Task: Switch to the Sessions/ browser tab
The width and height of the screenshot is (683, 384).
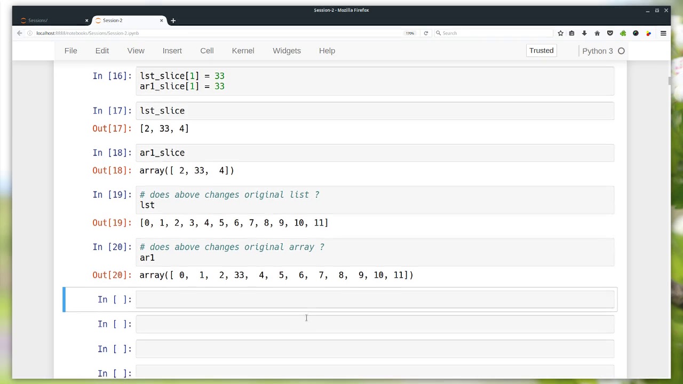Action: (x=53, y=20)
